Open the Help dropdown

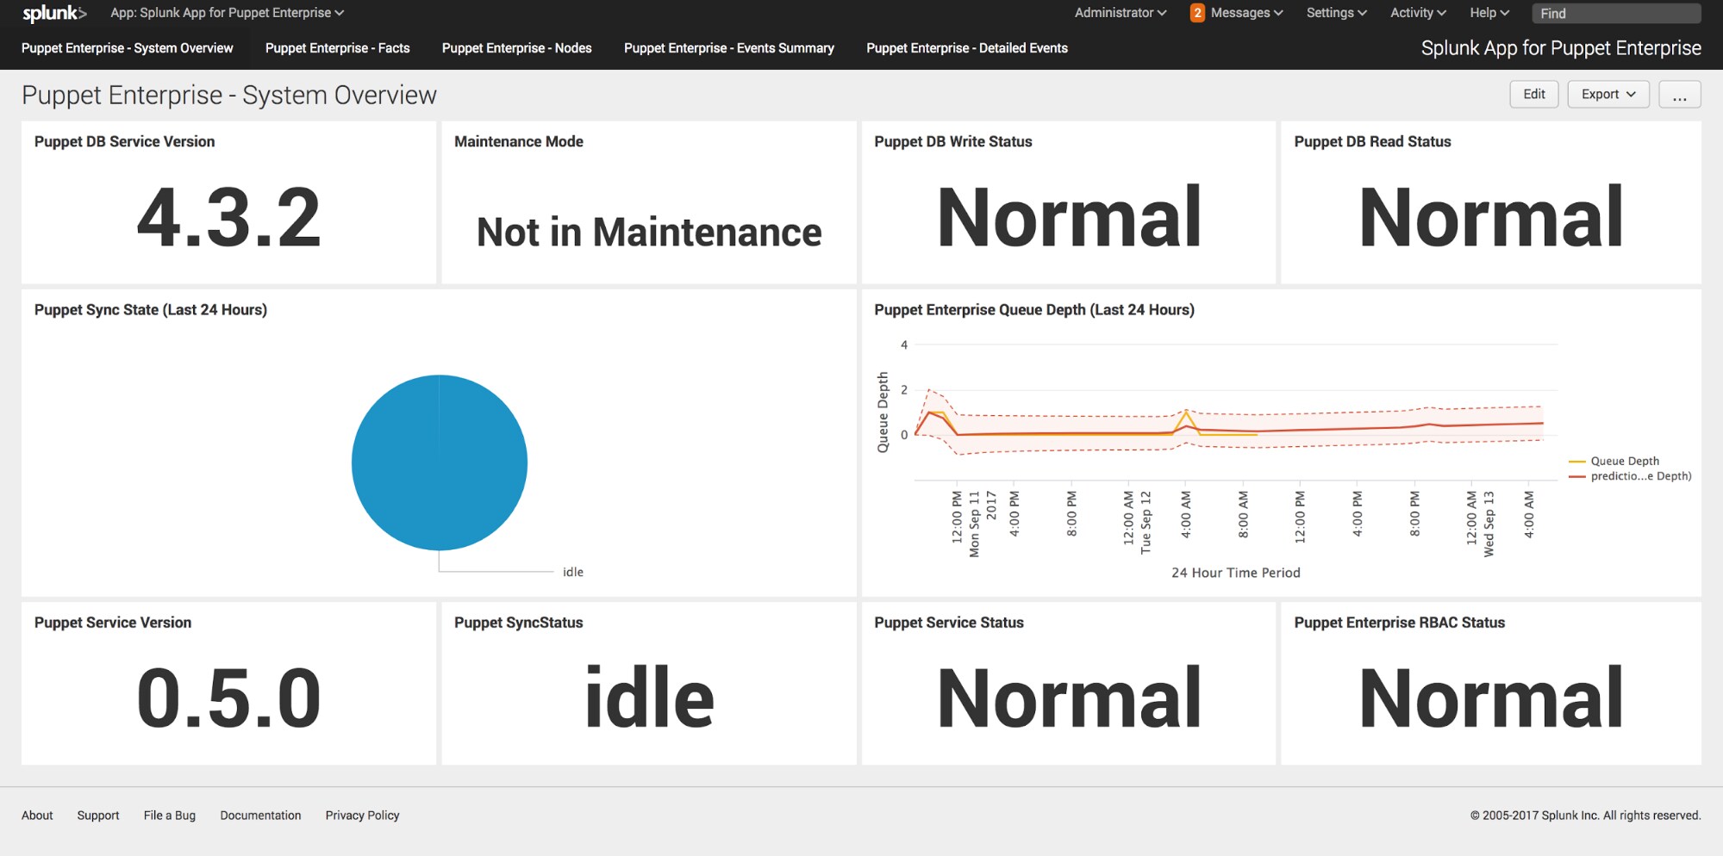tap(1489, 13)
